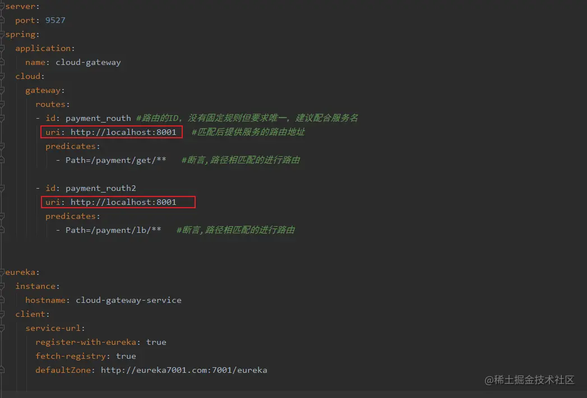
Task: Click true value of register-with-eureka
Action: [x=156, y=343]
